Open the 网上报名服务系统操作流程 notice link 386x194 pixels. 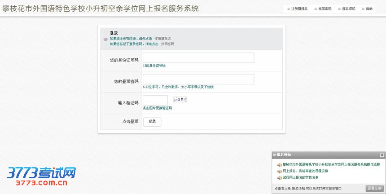(331, 165)
